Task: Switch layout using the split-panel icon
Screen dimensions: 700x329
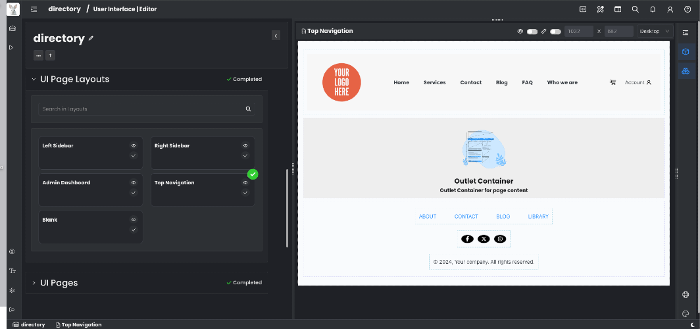Action: (618, 9)
